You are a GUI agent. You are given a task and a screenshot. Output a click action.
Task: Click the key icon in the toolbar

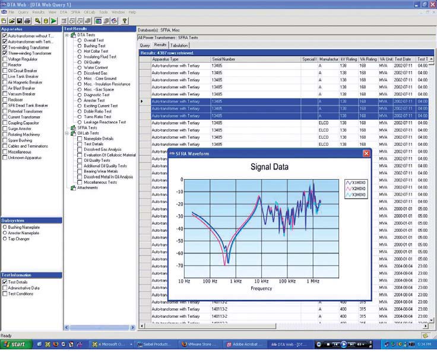click(38, 21)
